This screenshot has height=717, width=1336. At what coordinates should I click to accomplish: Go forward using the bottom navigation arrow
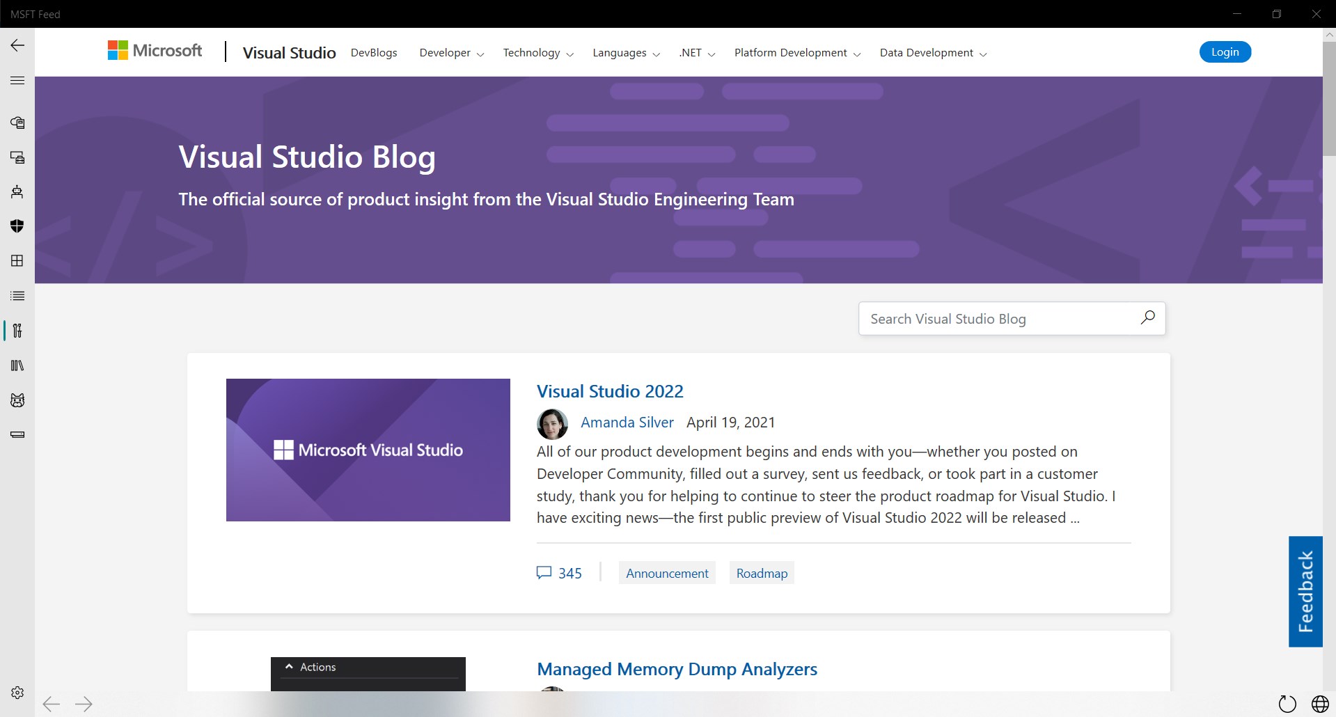84,704
